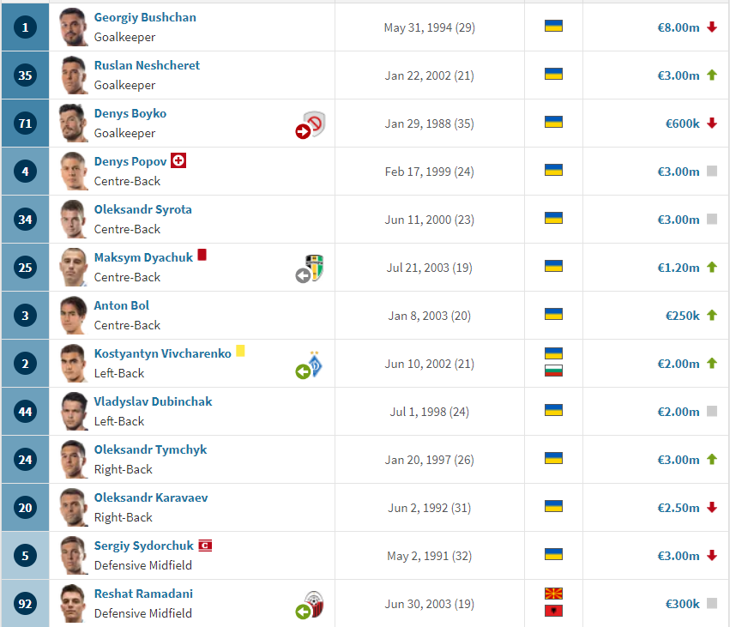The height and width of the screenshot is (627, 730).
Task: Click Anton Bol's player photo
Action: [x=74, y=315]
